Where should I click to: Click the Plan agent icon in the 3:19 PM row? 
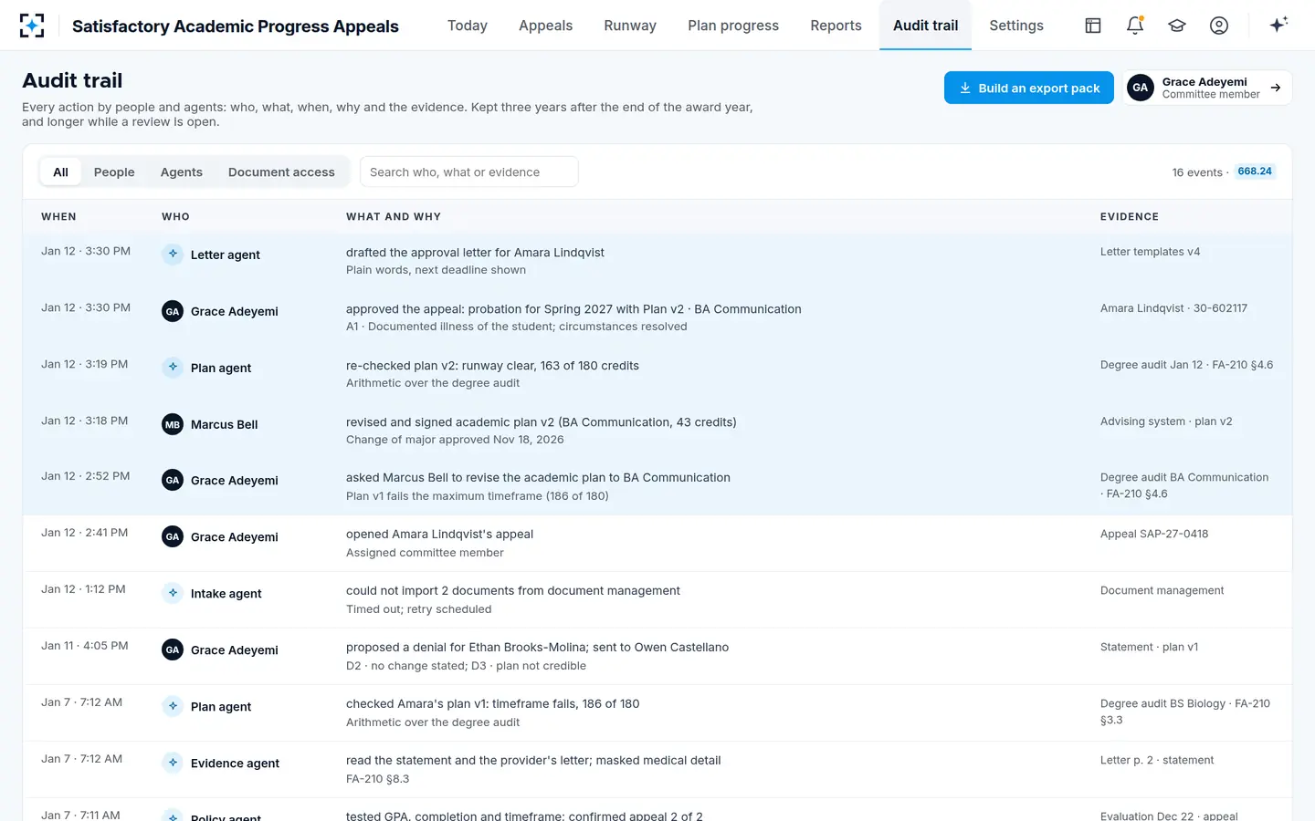pos(173,368)
